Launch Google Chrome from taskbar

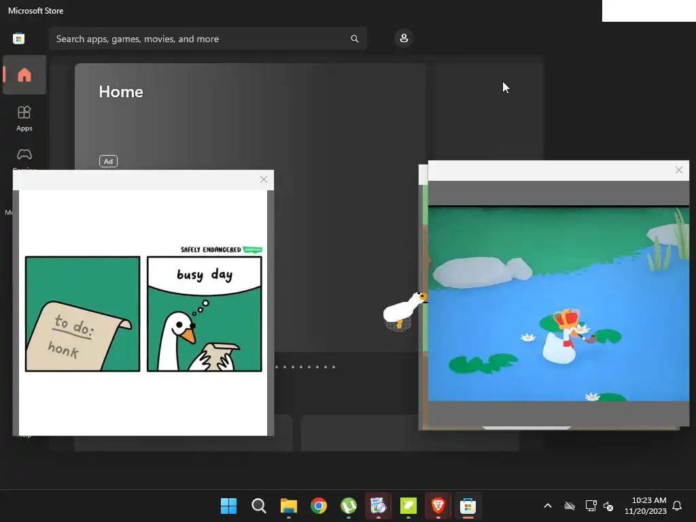click(319, 506)
